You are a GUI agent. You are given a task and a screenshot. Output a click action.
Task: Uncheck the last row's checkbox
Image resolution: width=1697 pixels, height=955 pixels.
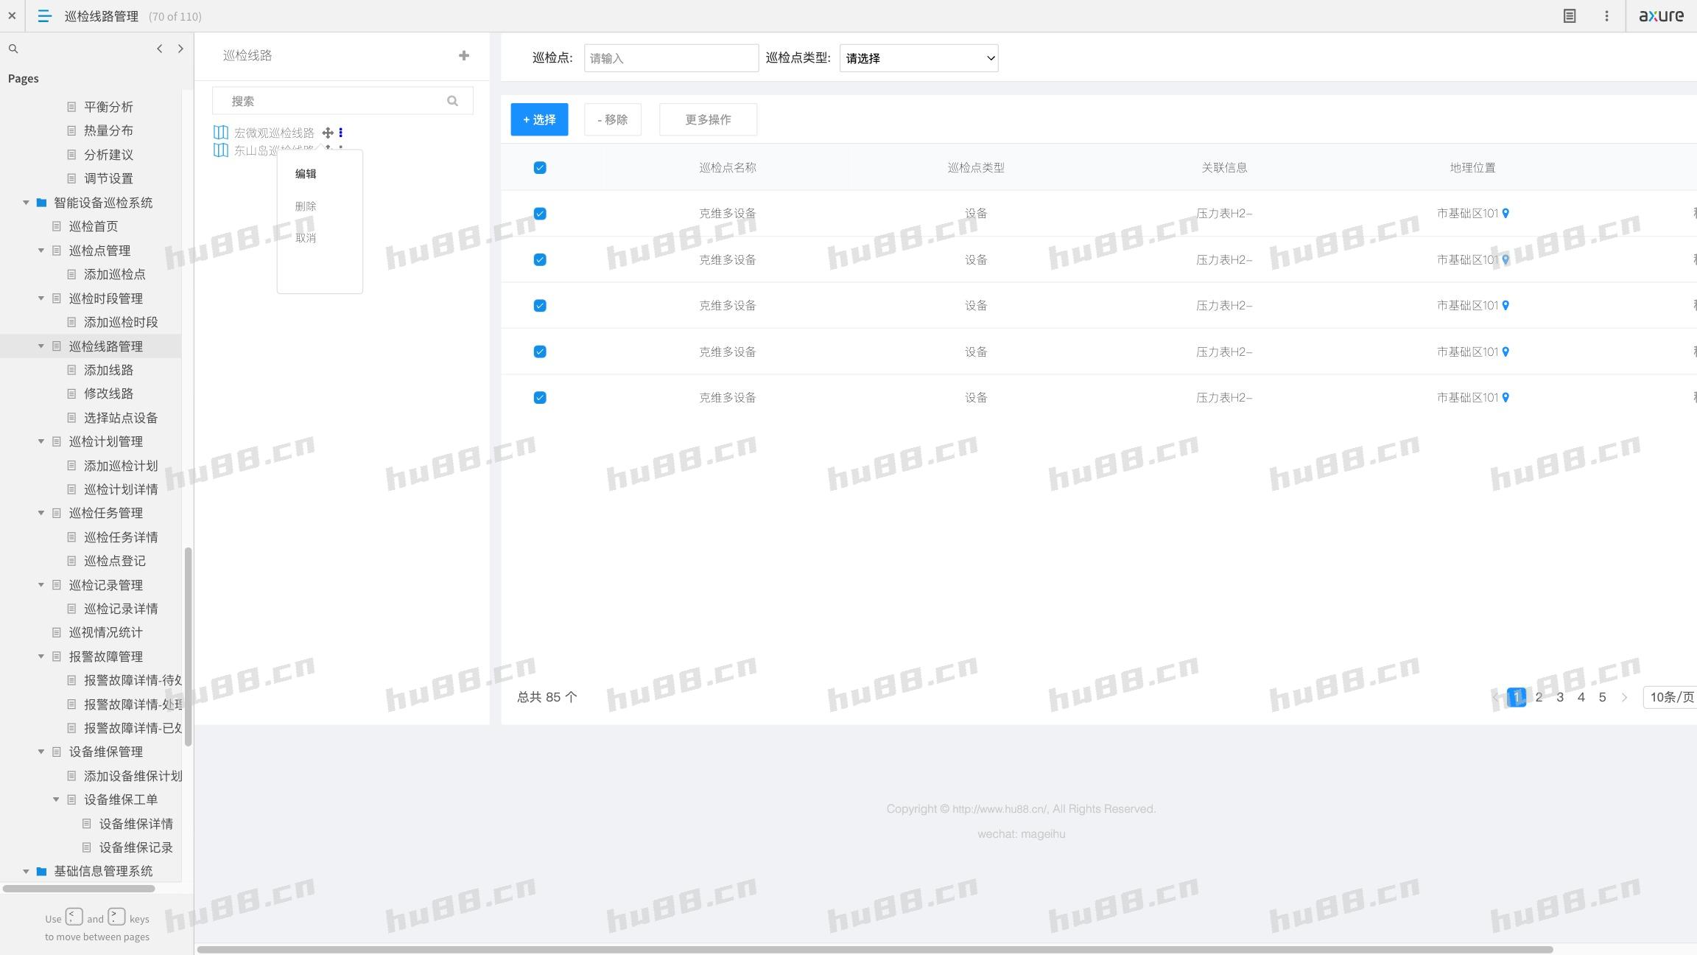coord(539,398)
